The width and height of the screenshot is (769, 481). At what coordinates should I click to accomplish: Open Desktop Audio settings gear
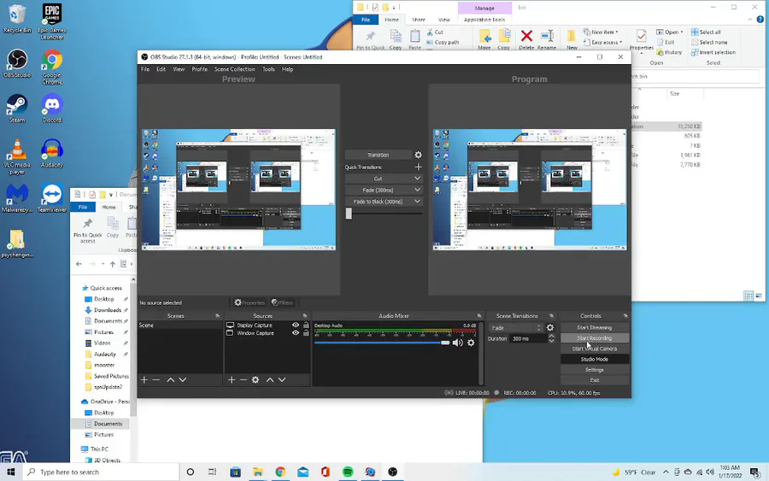[x=471, y=343]
